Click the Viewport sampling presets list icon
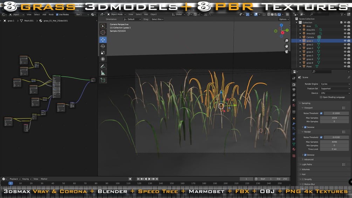This screenshot has height=198, width=352. pos(344,108)
